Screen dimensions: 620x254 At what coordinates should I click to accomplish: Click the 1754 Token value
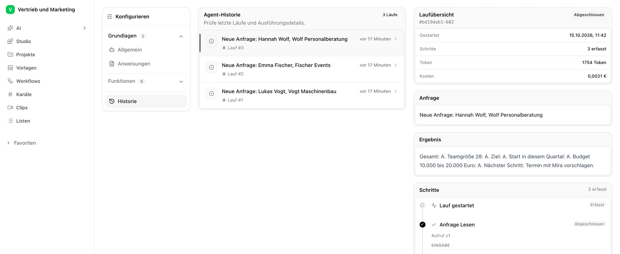(594, 62)
